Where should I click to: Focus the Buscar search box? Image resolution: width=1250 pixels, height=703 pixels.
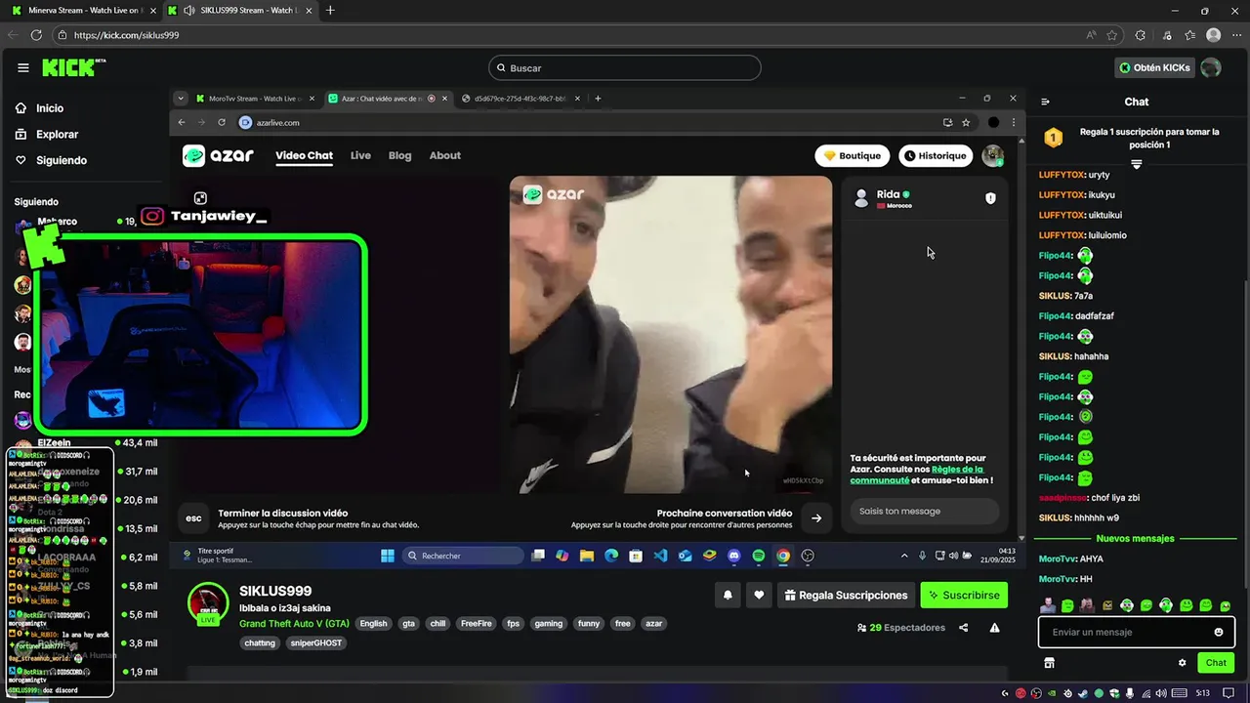click(x=624, y=68)
